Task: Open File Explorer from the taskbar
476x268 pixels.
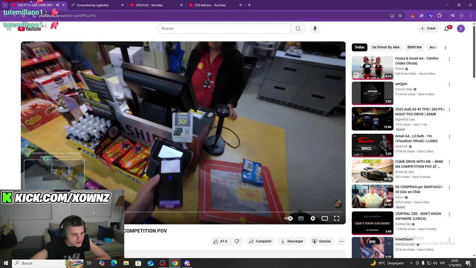Action: pos(126,263)
